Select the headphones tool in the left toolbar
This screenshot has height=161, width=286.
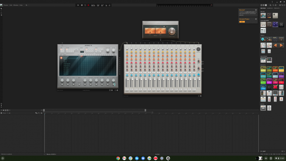pos(1,13)
